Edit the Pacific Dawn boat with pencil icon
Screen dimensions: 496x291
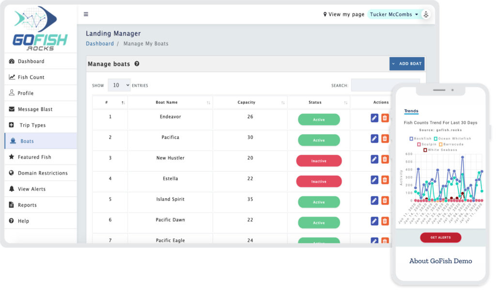[x=374, y=221]
